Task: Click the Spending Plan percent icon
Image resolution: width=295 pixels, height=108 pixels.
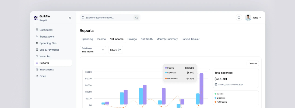Action: (37, 43)
